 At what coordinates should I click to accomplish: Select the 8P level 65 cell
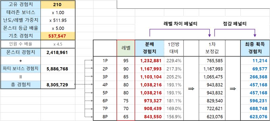(126, 117)
